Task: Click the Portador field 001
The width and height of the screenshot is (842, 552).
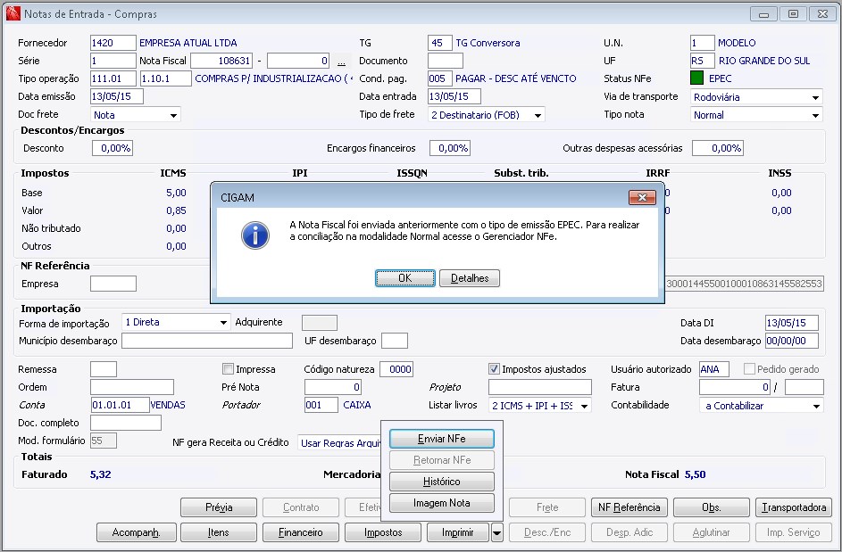Action: pos(321,405)
